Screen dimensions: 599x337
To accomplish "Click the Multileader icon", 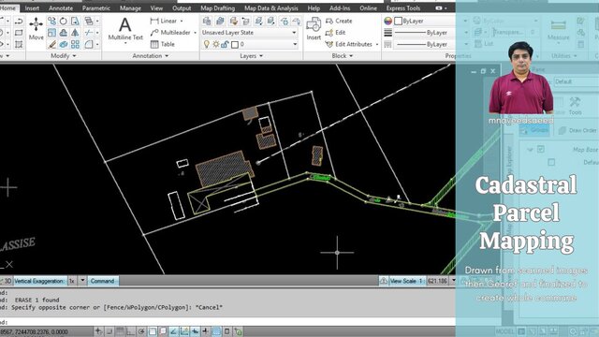I will (154, 33).
